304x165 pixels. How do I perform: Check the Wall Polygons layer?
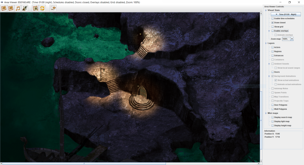[273, 109]
